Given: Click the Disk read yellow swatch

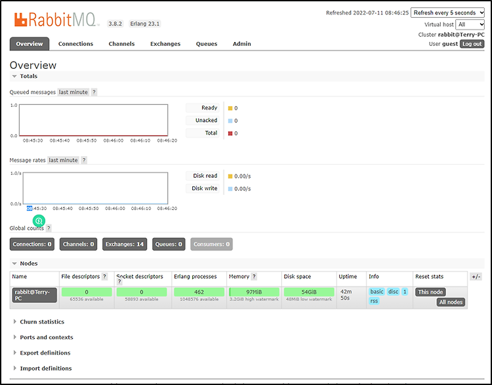Looking at the screenshot, I should click(x=230, y=176).
